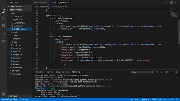Open notifications bell in status bar

[x=177, y=99]
